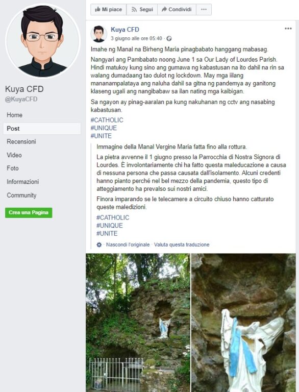Click Valuta questa traduzione link
The width and height of the screenshot is (299, 392).
[182, 244]
